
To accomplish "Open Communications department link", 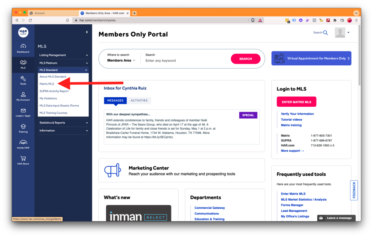I will [207, 213].
